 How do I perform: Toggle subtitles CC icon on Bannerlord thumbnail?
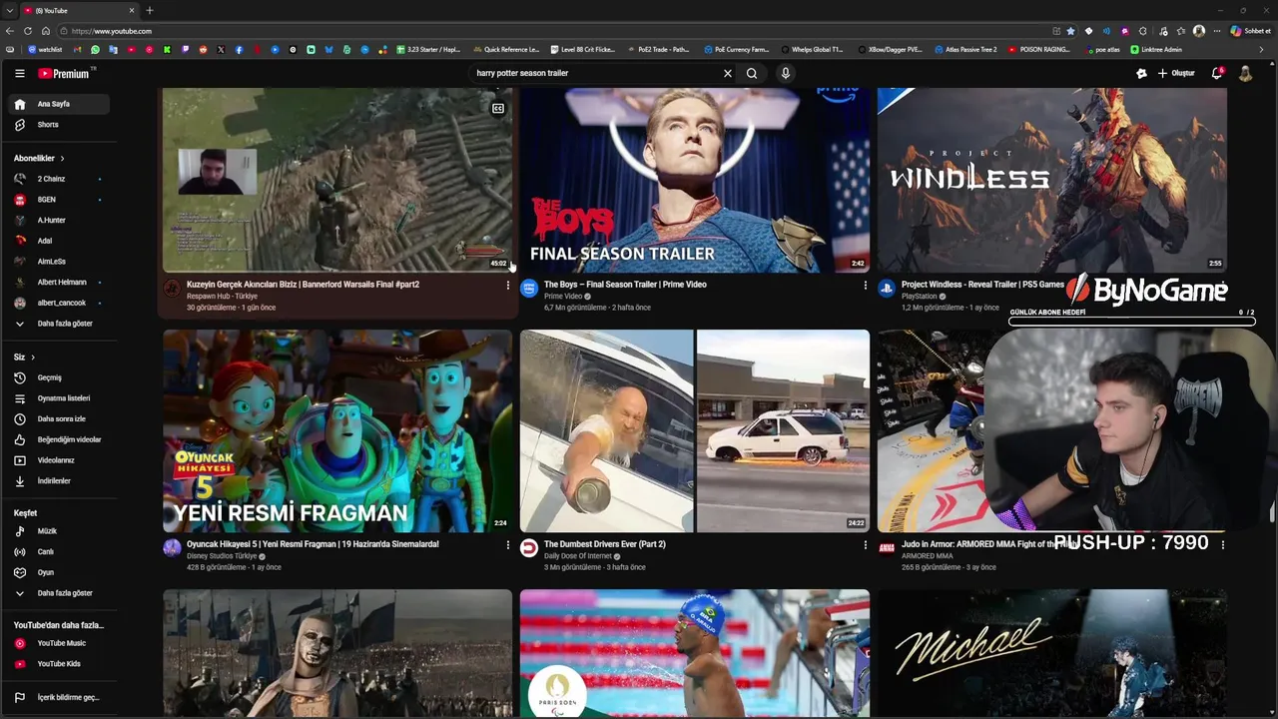click(498, 108)
